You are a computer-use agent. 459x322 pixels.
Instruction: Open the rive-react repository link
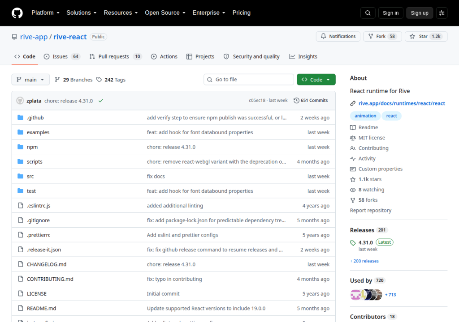(x=70, y=37)
